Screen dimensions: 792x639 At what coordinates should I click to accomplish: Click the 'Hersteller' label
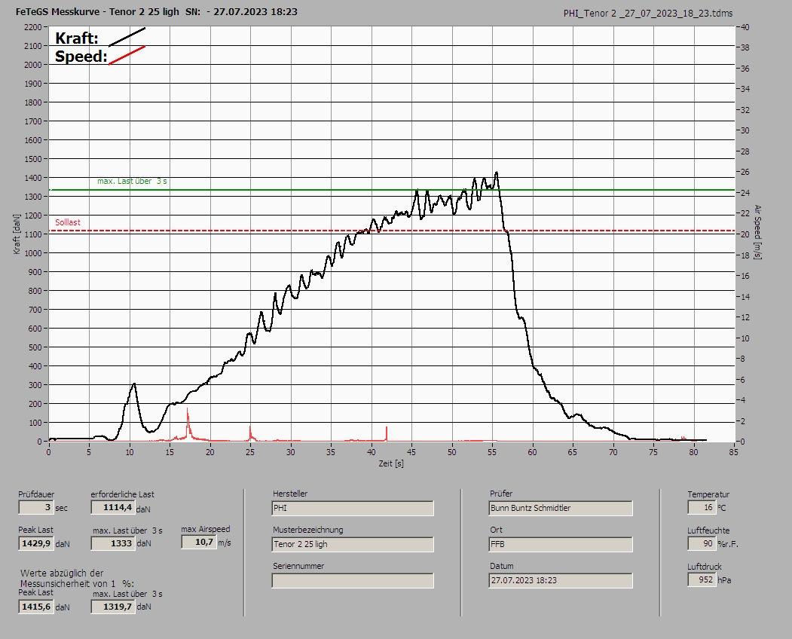pyautogui.click(x=290, y=494)
